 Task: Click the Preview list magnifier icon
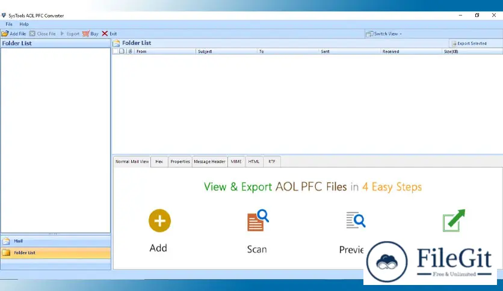click(x=356, y=220)
